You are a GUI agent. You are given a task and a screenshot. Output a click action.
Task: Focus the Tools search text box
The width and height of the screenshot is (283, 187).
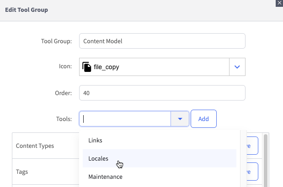click(126, 119)
